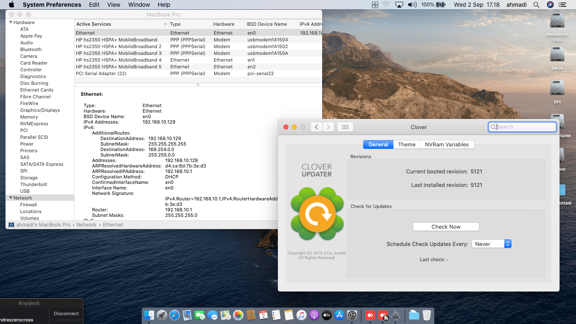The width and height of the screenshot is (576, 324).
Task: Select the General tab in Clover
Action: pyautogui.click(x=378, y=144)
